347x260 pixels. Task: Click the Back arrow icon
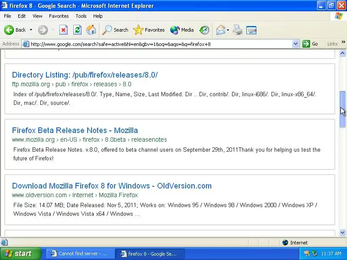(x=9, y=30)
